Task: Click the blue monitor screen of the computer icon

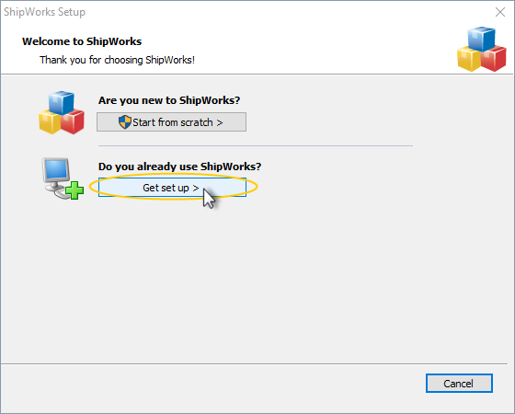Action: click(56, 169)
